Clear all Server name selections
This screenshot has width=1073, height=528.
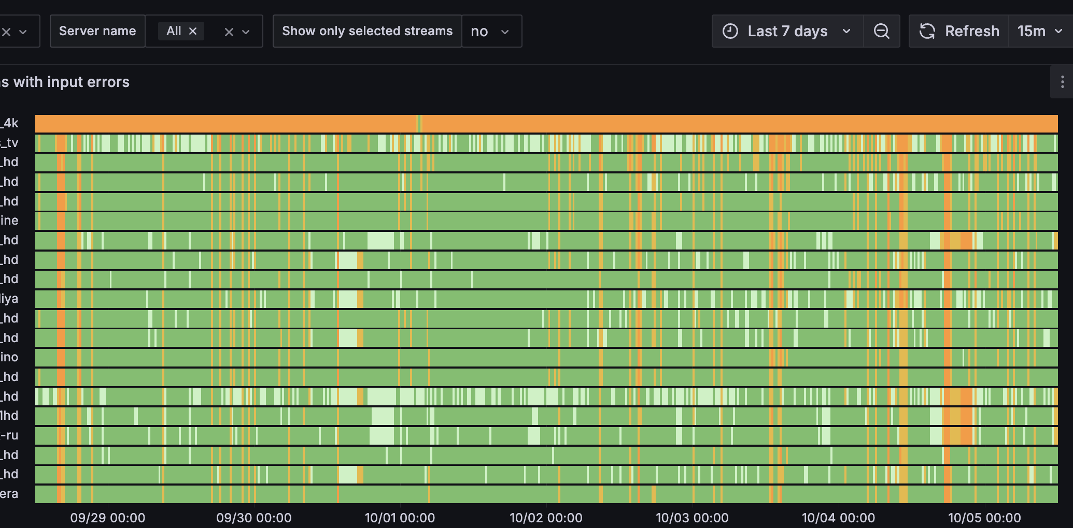[x=229, y=32]
